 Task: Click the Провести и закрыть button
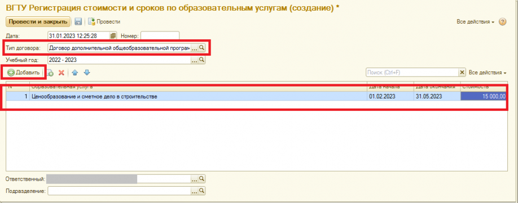(x=38, y=22)
